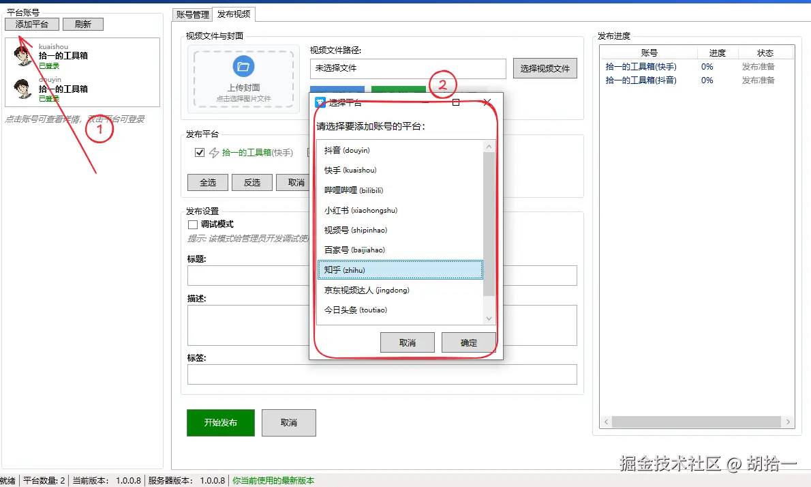Click 取消 in the 选择平台 dialog

tap(407, 342)
